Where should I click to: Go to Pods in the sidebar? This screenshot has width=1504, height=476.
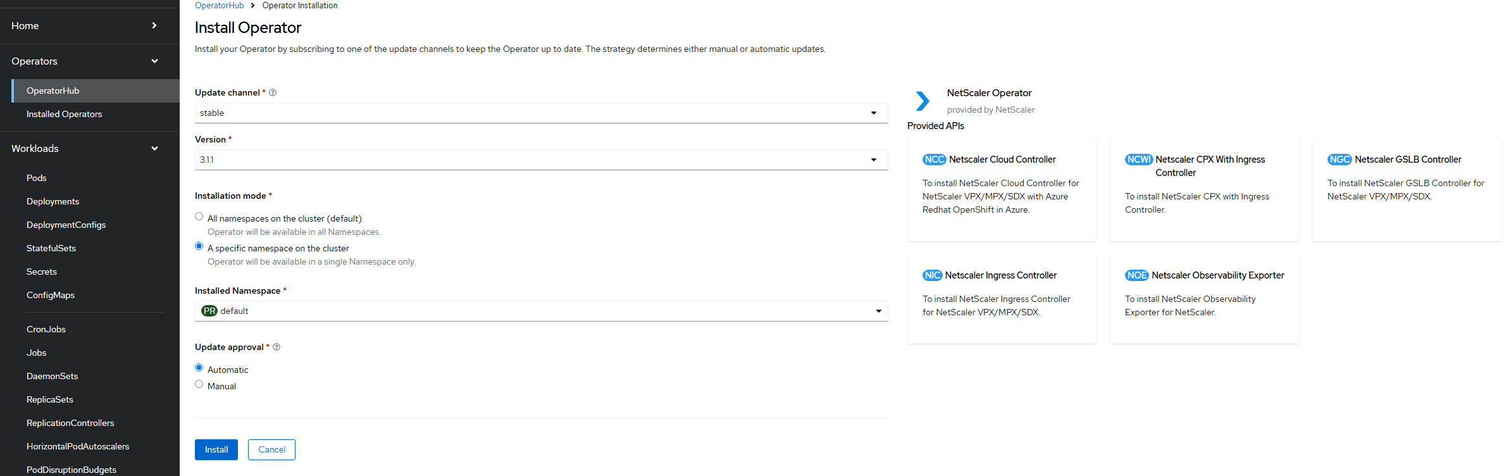(x=96, y=178)
